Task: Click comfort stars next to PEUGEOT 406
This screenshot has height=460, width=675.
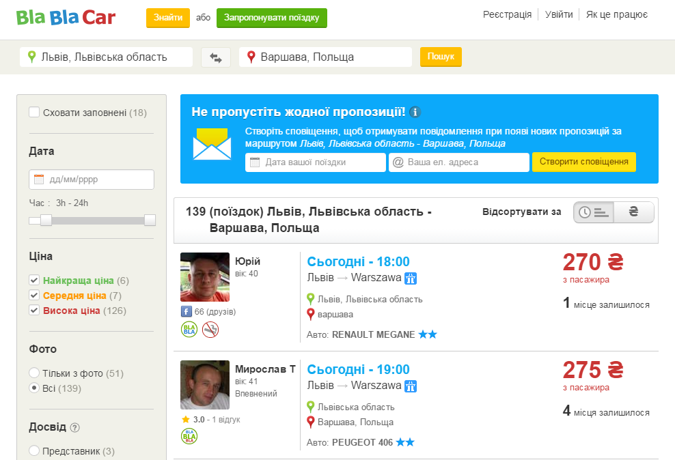Action: [x=405, y=442]
